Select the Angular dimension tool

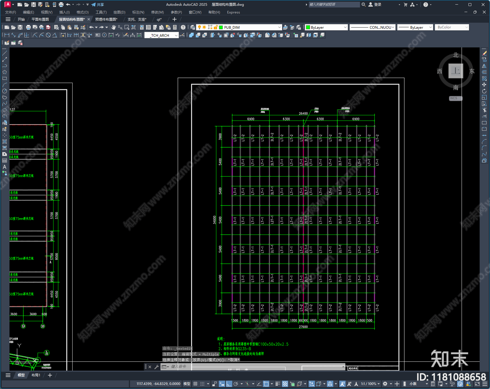[55, 35]
